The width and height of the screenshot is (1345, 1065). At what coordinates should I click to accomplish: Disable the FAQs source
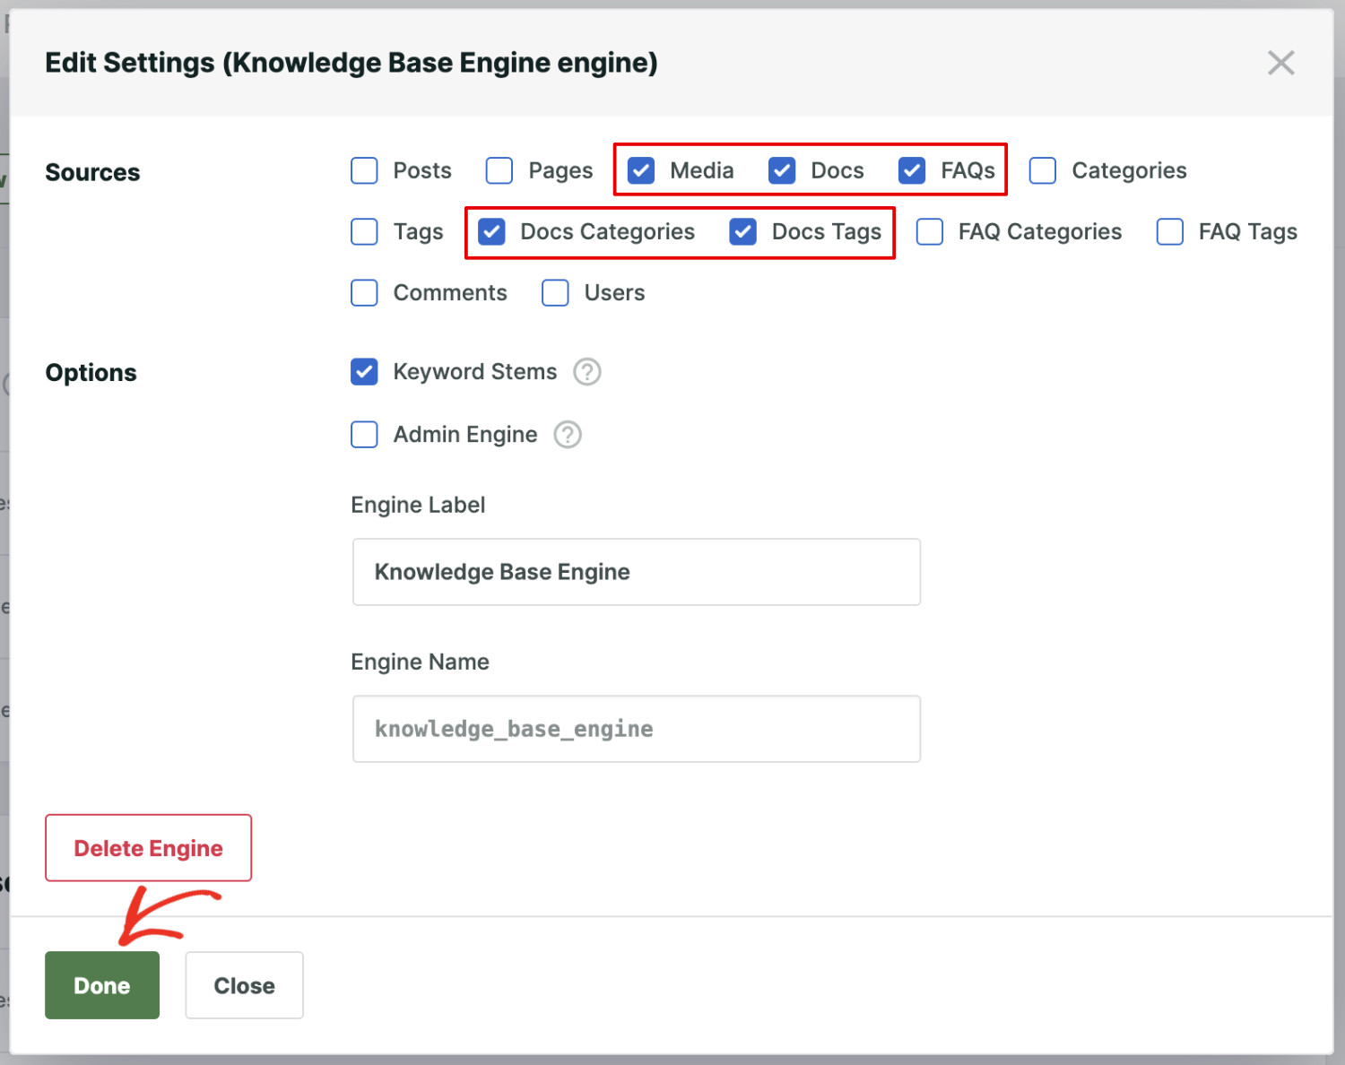(x=912, y=170)
